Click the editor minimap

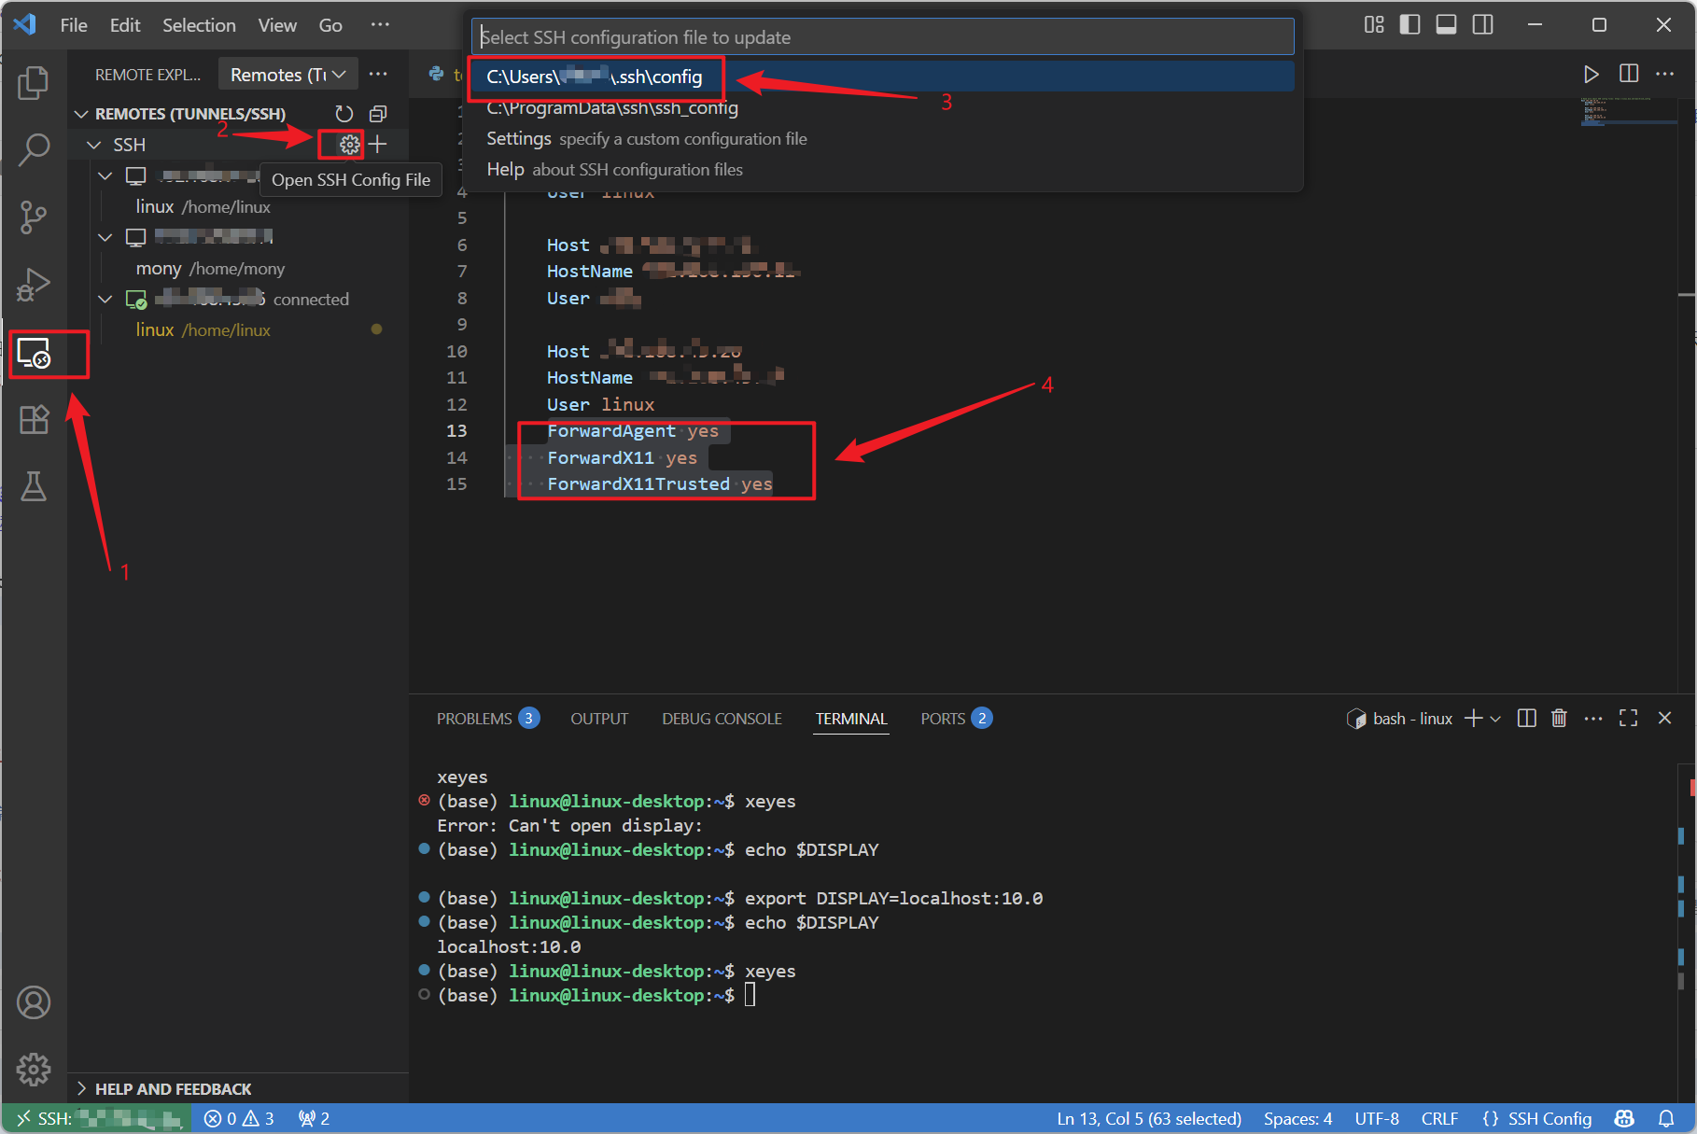(x=1629, y=112)
